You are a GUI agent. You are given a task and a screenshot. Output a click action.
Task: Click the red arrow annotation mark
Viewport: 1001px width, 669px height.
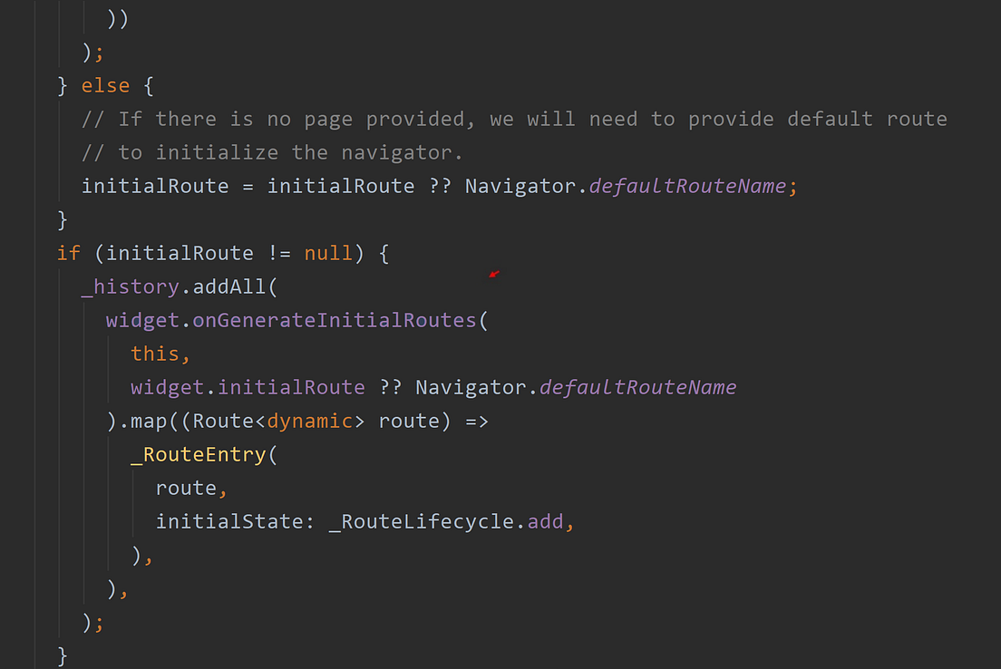(x=493, y=275)
